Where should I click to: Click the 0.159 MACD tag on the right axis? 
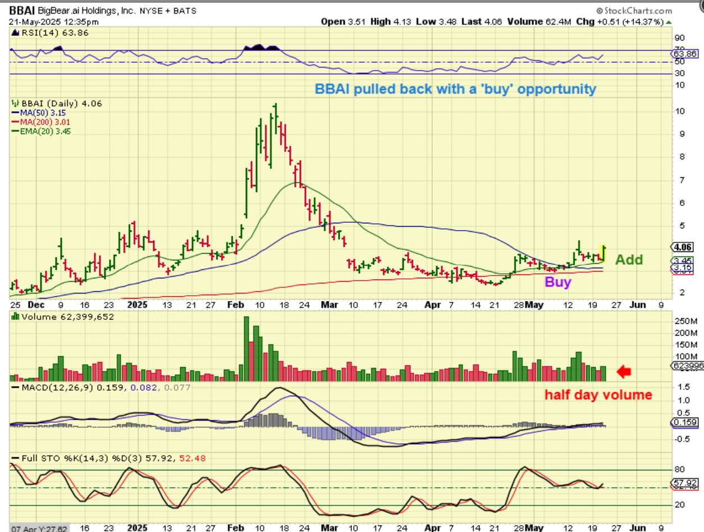(683, 422)
